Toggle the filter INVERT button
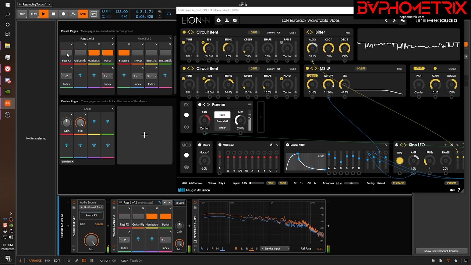 (x=361, y=68)
